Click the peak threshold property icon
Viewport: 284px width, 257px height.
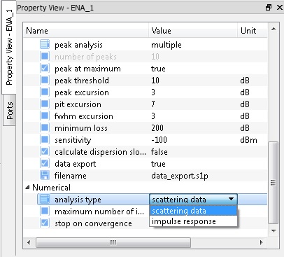click(x=45, y=80)
